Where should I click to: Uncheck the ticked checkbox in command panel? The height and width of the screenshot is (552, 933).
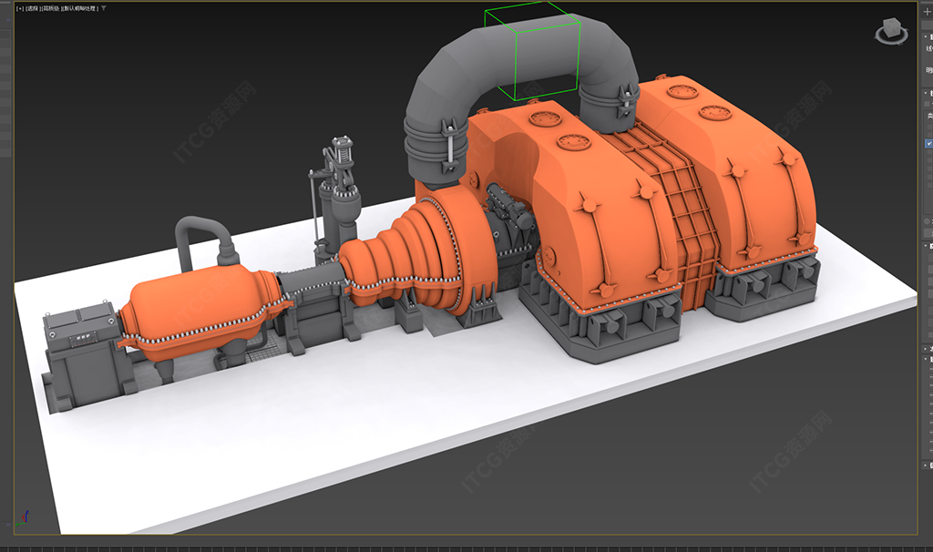click(929, 144)
